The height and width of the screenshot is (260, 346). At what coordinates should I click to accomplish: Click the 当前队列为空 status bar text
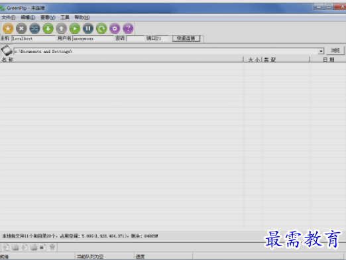coord(90,257)
